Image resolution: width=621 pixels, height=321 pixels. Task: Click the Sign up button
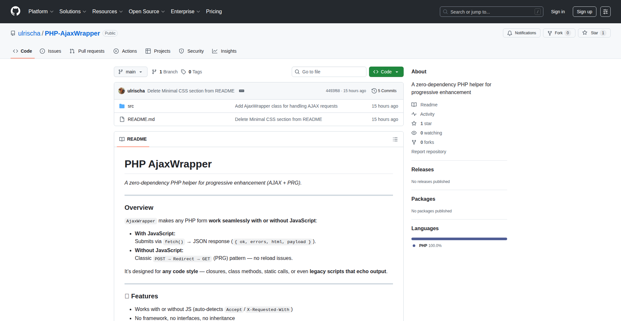584,12
